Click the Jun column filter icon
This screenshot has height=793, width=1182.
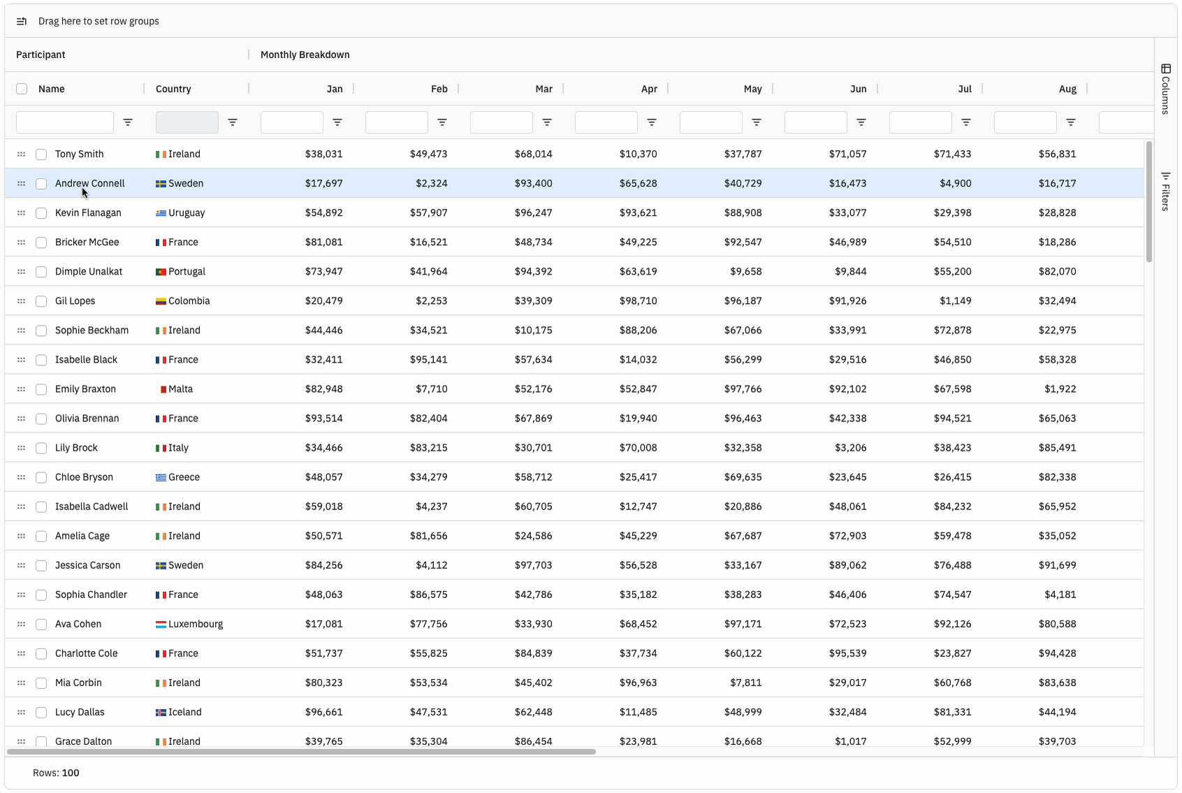click(861, 122)
